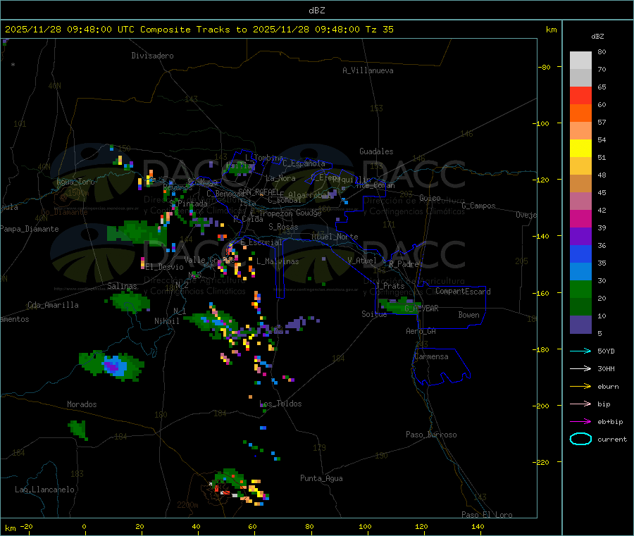Image resolution: width=634 pixels, height=536 pixels.
Task: Click the Agua_Toro map label
Action: coord(75,182)
